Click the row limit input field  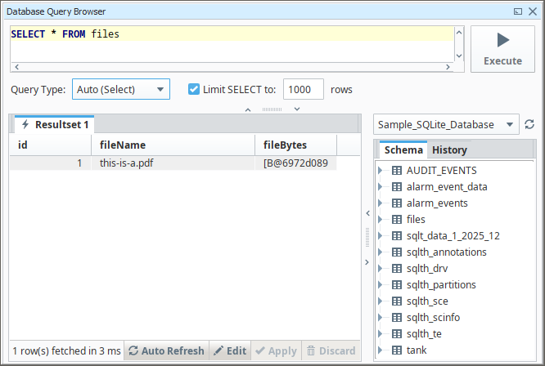303,89
